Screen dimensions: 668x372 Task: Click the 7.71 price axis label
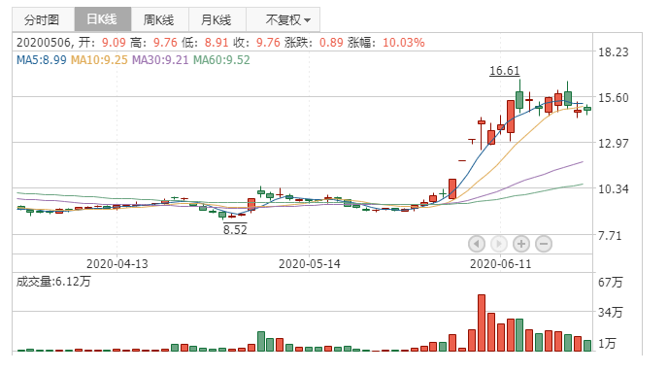pyautogui.click(x=610, y=236)
